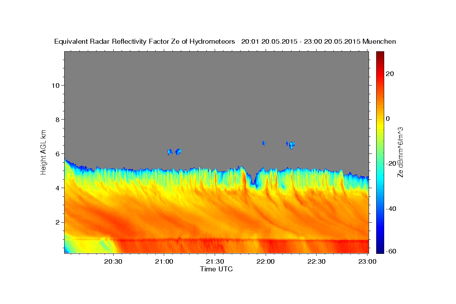Viewport: 456px width, 304px height.
Task: Click the colorbar tick value '-20'
Action: 391,163
